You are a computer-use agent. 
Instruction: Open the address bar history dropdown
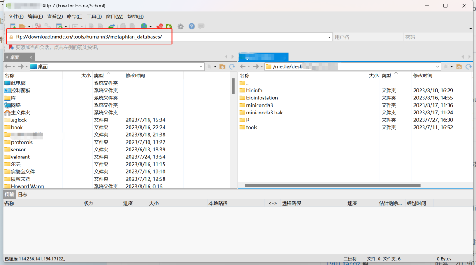329,37
